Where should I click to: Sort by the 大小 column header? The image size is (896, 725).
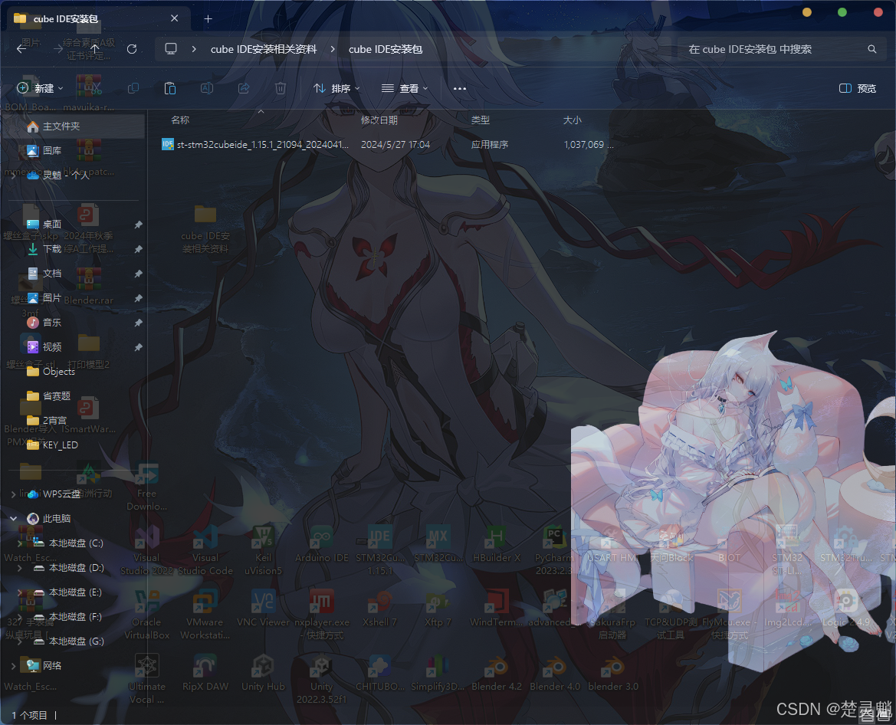[572, 120]
